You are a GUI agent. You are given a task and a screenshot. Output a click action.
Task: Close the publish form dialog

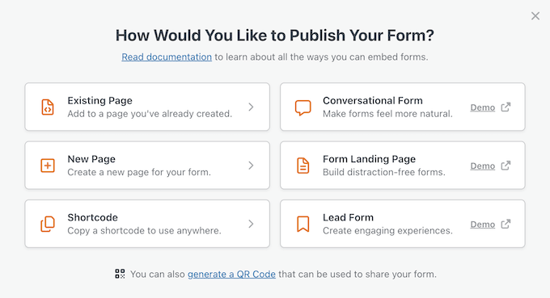(535, 16)
